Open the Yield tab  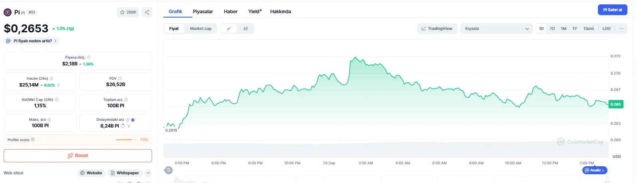254,12
